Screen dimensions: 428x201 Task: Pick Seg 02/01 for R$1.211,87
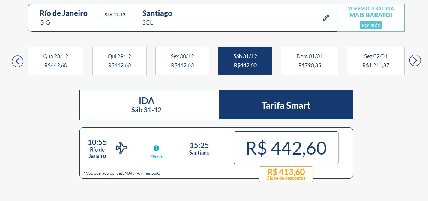(376, 61)
